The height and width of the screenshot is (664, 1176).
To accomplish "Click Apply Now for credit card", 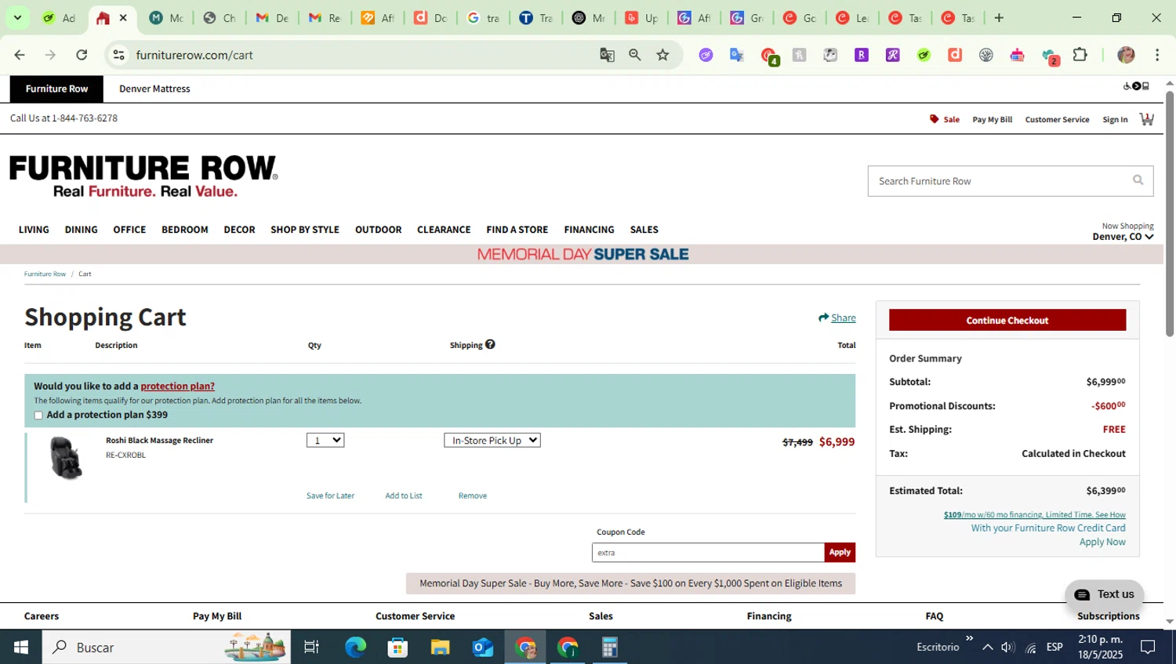I will coord(1102,542).
